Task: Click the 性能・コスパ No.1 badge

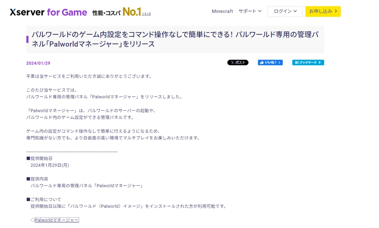Action: click(116, 12)
